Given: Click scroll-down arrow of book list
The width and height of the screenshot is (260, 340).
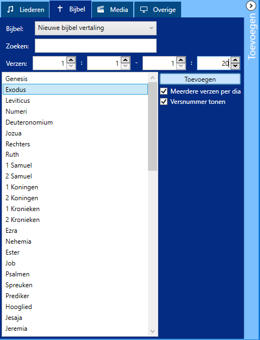Looking at the screenshot, I should [x=153, y=331].
